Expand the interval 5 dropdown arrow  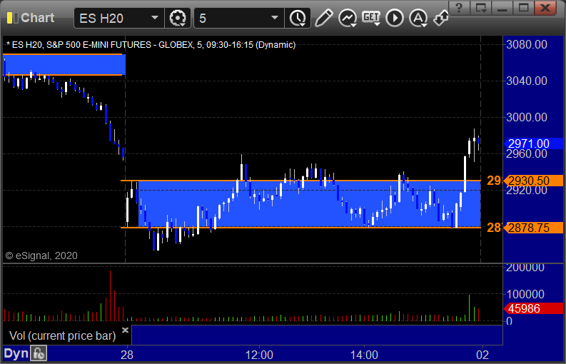click(275, 18)
